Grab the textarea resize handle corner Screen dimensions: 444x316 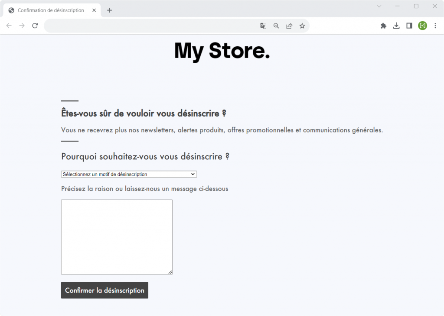pos(170,272)
